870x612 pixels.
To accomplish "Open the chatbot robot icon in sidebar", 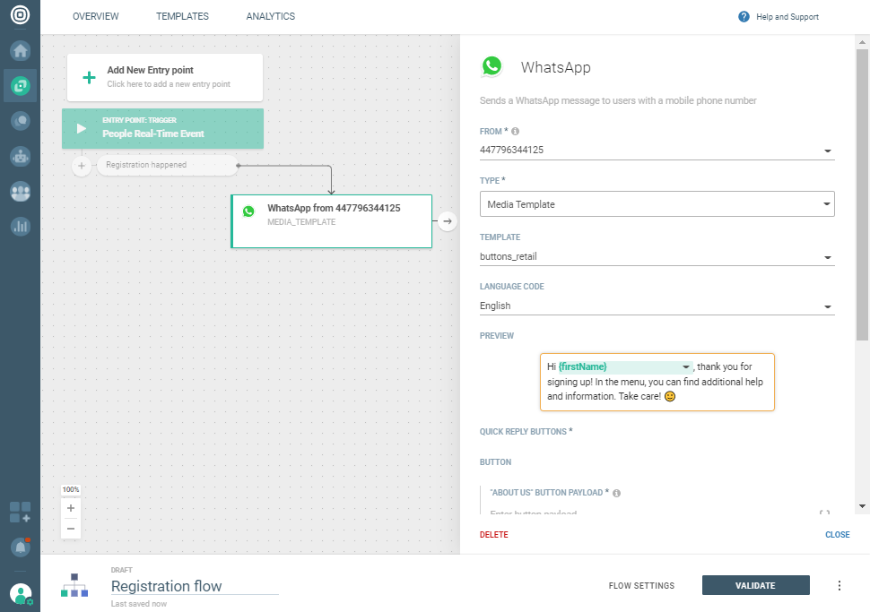I will pos(20,156).
